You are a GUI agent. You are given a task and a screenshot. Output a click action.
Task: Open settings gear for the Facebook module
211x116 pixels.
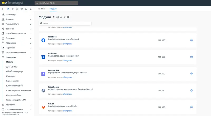[191, 40]
